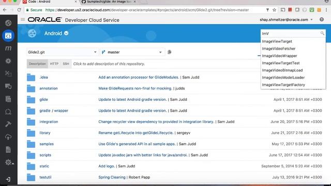Reload the page in browser
Viewport: 331px width, 186px height.
19,10
